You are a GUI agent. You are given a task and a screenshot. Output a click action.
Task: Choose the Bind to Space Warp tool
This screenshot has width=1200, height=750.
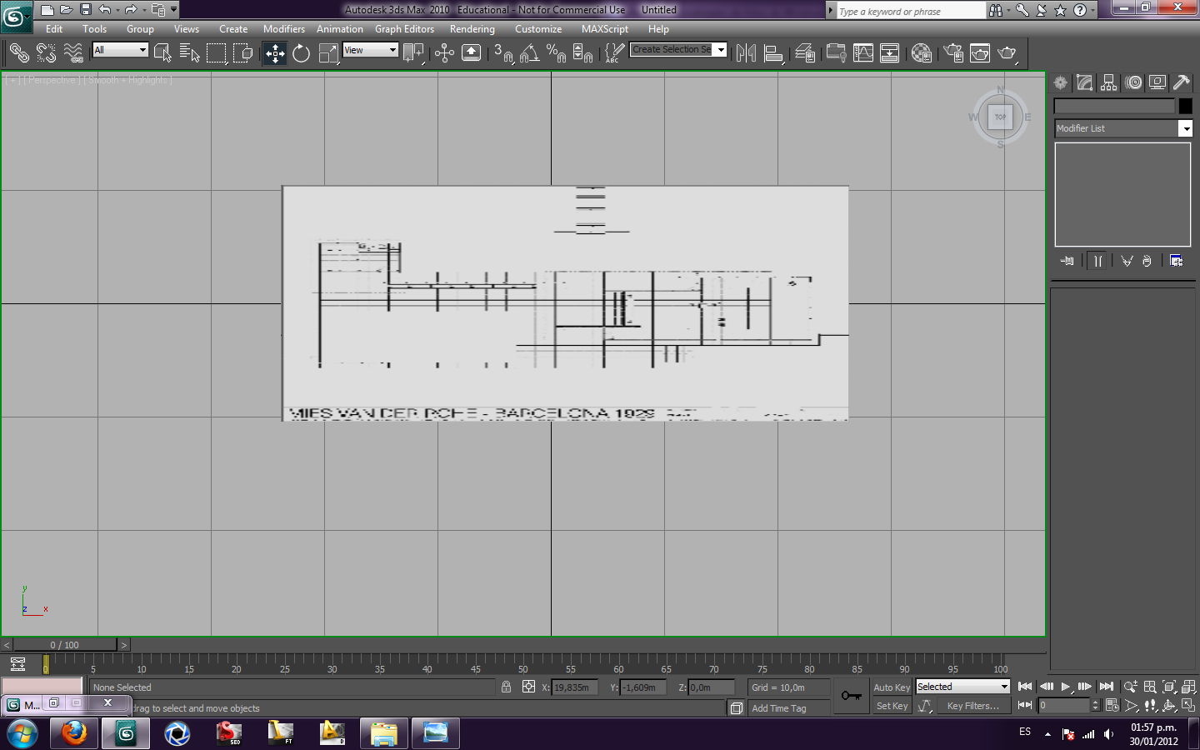[73, 53]
